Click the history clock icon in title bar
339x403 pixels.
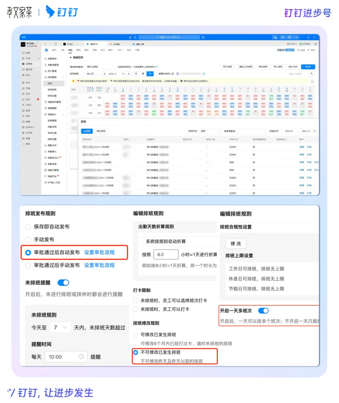[x=135, y=37]
